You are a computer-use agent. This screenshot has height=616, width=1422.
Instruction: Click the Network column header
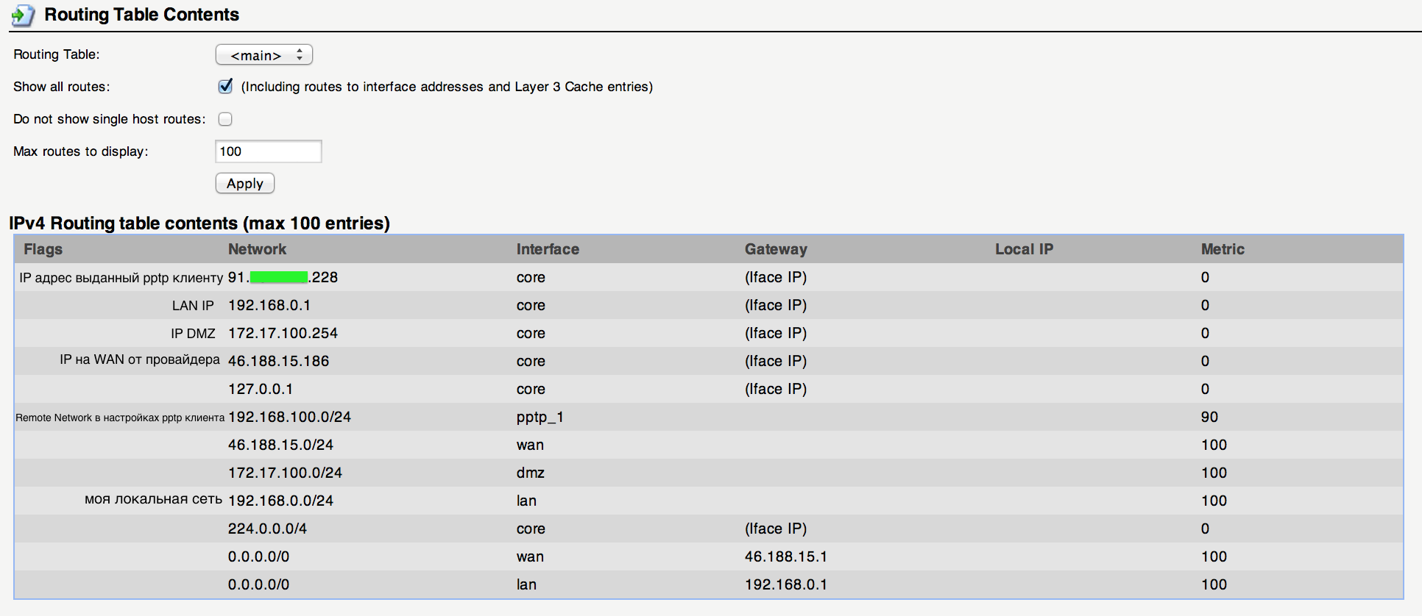(257, 249)
